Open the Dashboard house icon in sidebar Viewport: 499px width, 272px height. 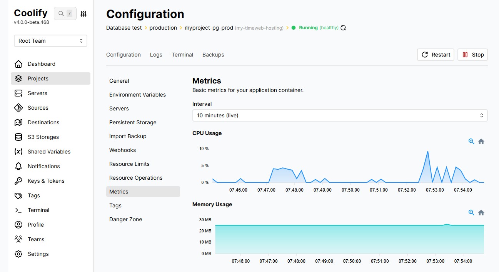pyautogui.click(x=18, y=64)
